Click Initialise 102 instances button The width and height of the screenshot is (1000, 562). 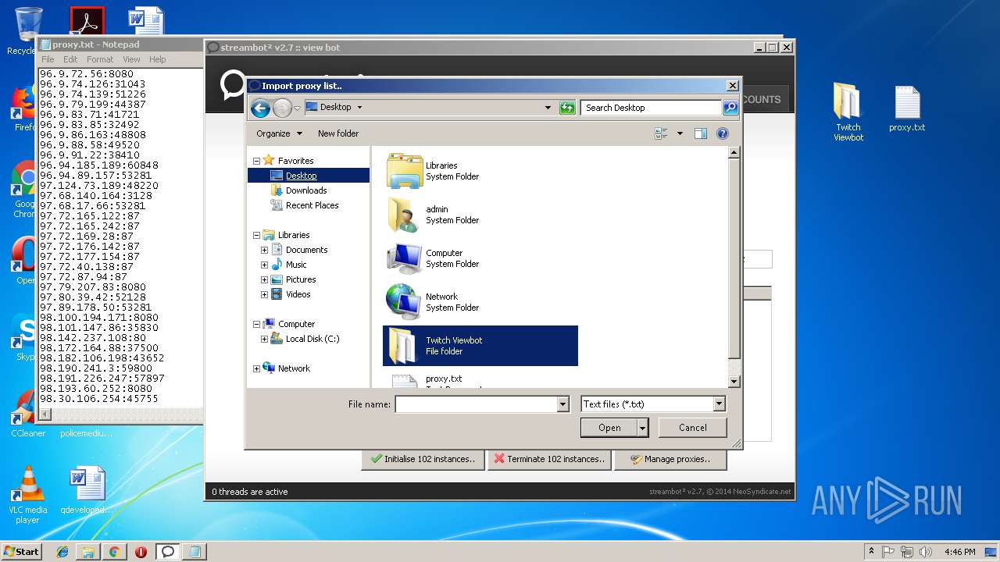pos(423,459)
